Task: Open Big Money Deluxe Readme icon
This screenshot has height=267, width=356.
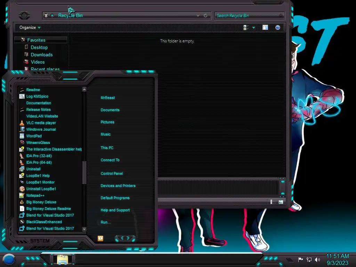Action: (x=22, y=209)
